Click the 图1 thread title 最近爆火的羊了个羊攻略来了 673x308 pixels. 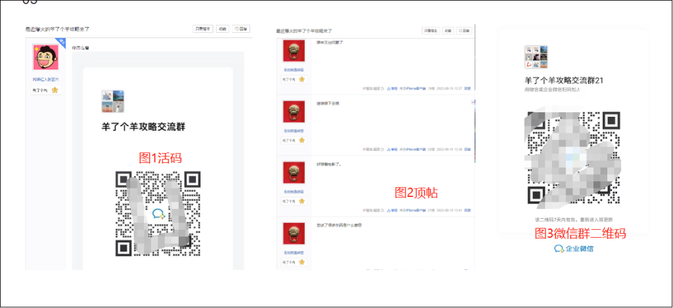[58, 29]
